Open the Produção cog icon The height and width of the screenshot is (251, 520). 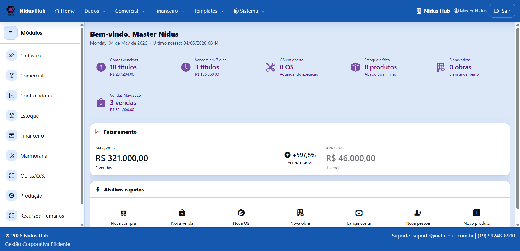(12, 196)
